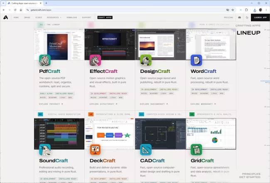The width and height of the screenshot is (270, 183).
Task: Open the Video nav item
Action: [39, 17]
